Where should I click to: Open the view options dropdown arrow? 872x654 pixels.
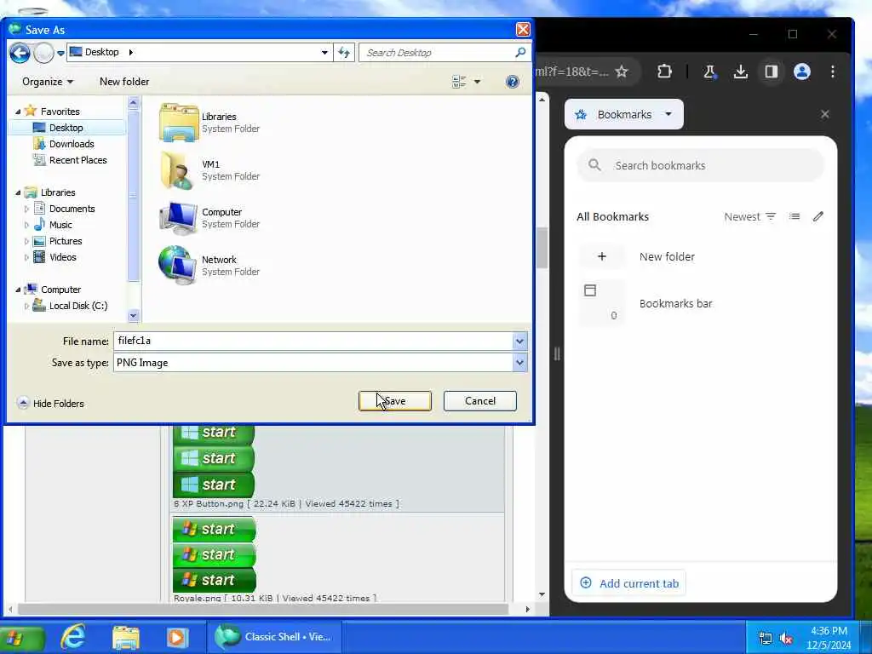(x=477, y=82)
